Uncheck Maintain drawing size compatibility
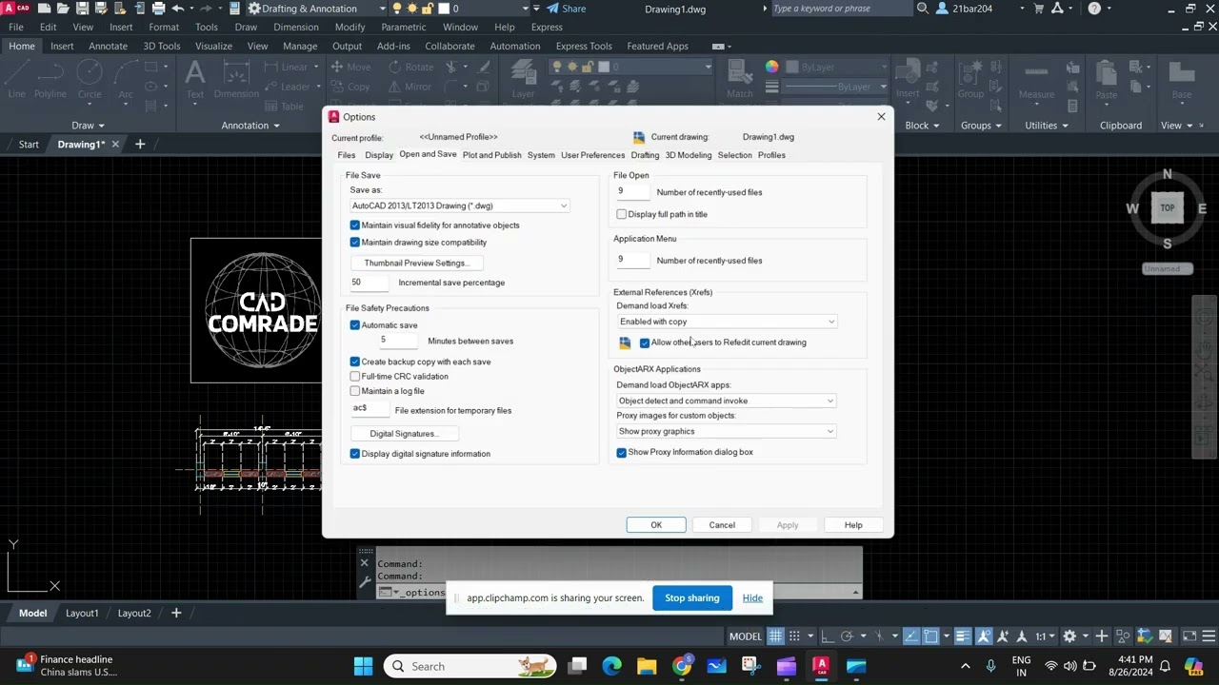The height and width of the screenshot is (685, 1219). coord(355,243)
